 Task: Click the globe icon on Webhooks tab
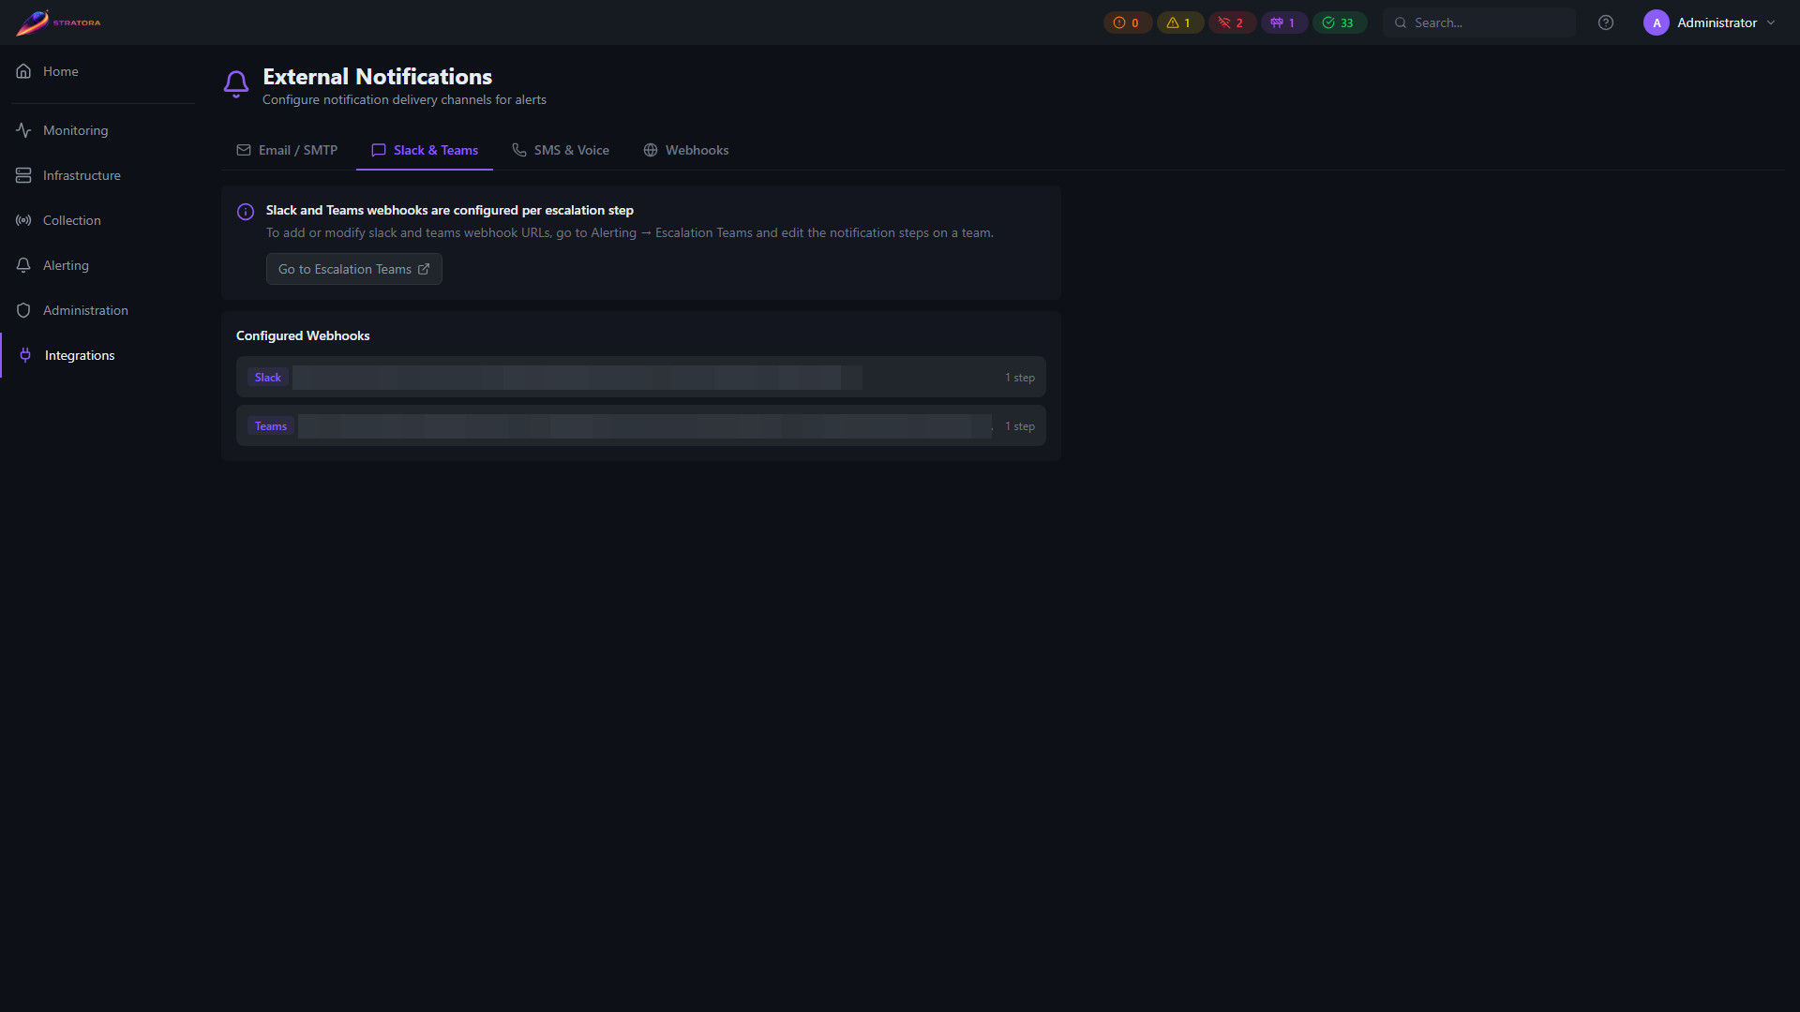point(651,150)
